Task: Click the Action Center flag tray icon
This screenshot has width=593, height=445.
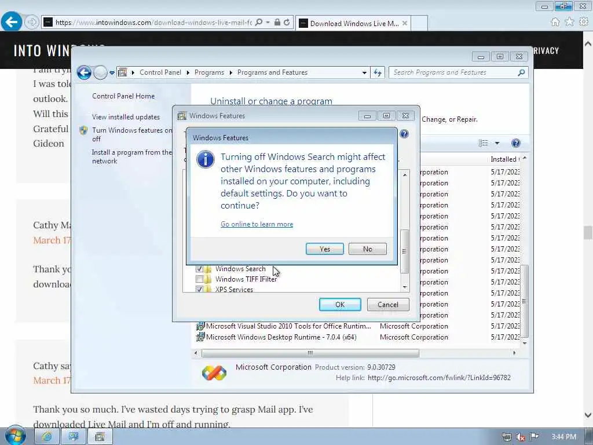Action: pyautogui.click(x=535, y=437)
